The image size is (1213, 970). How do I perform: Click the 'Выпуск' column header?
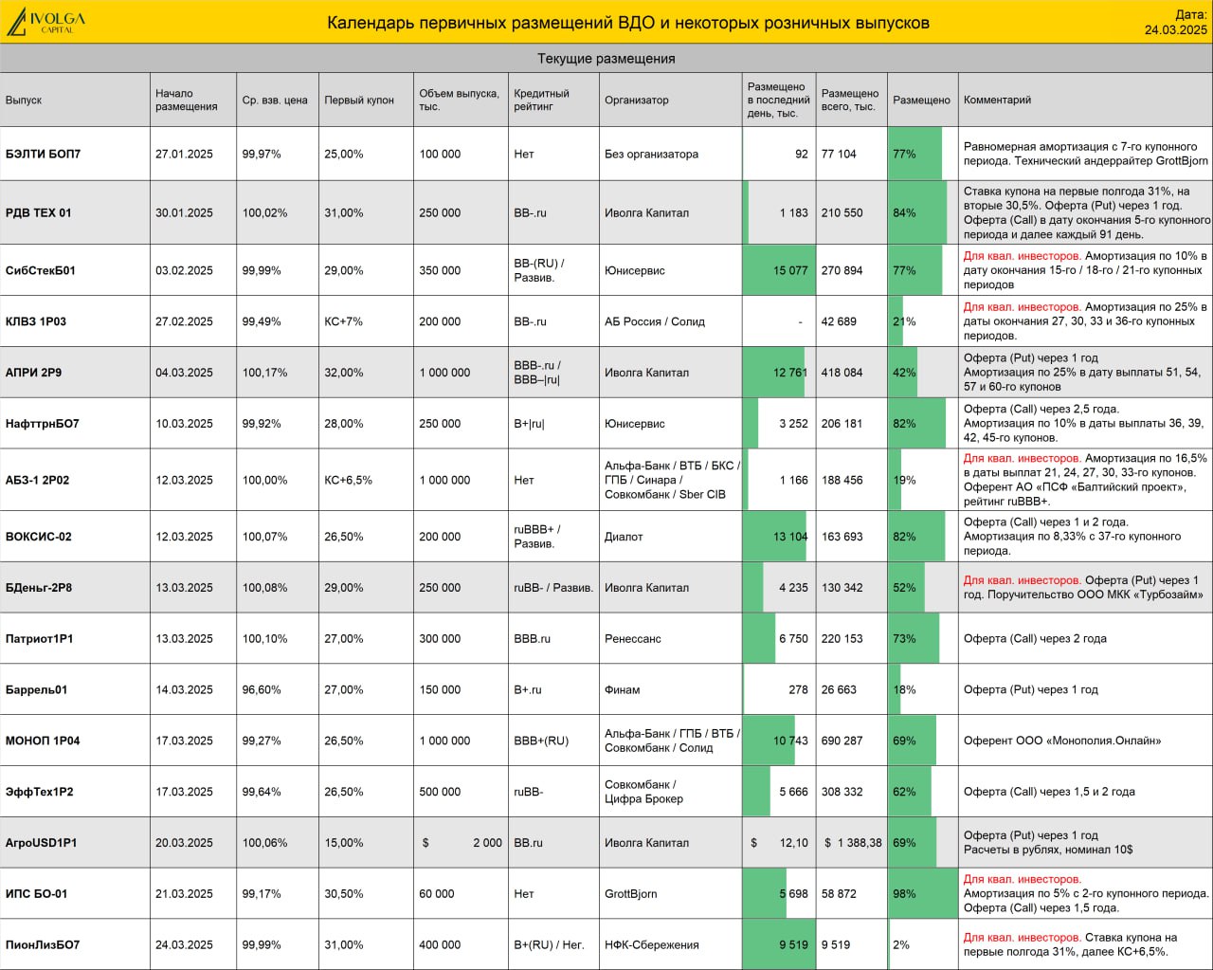(x=24, y=100)
